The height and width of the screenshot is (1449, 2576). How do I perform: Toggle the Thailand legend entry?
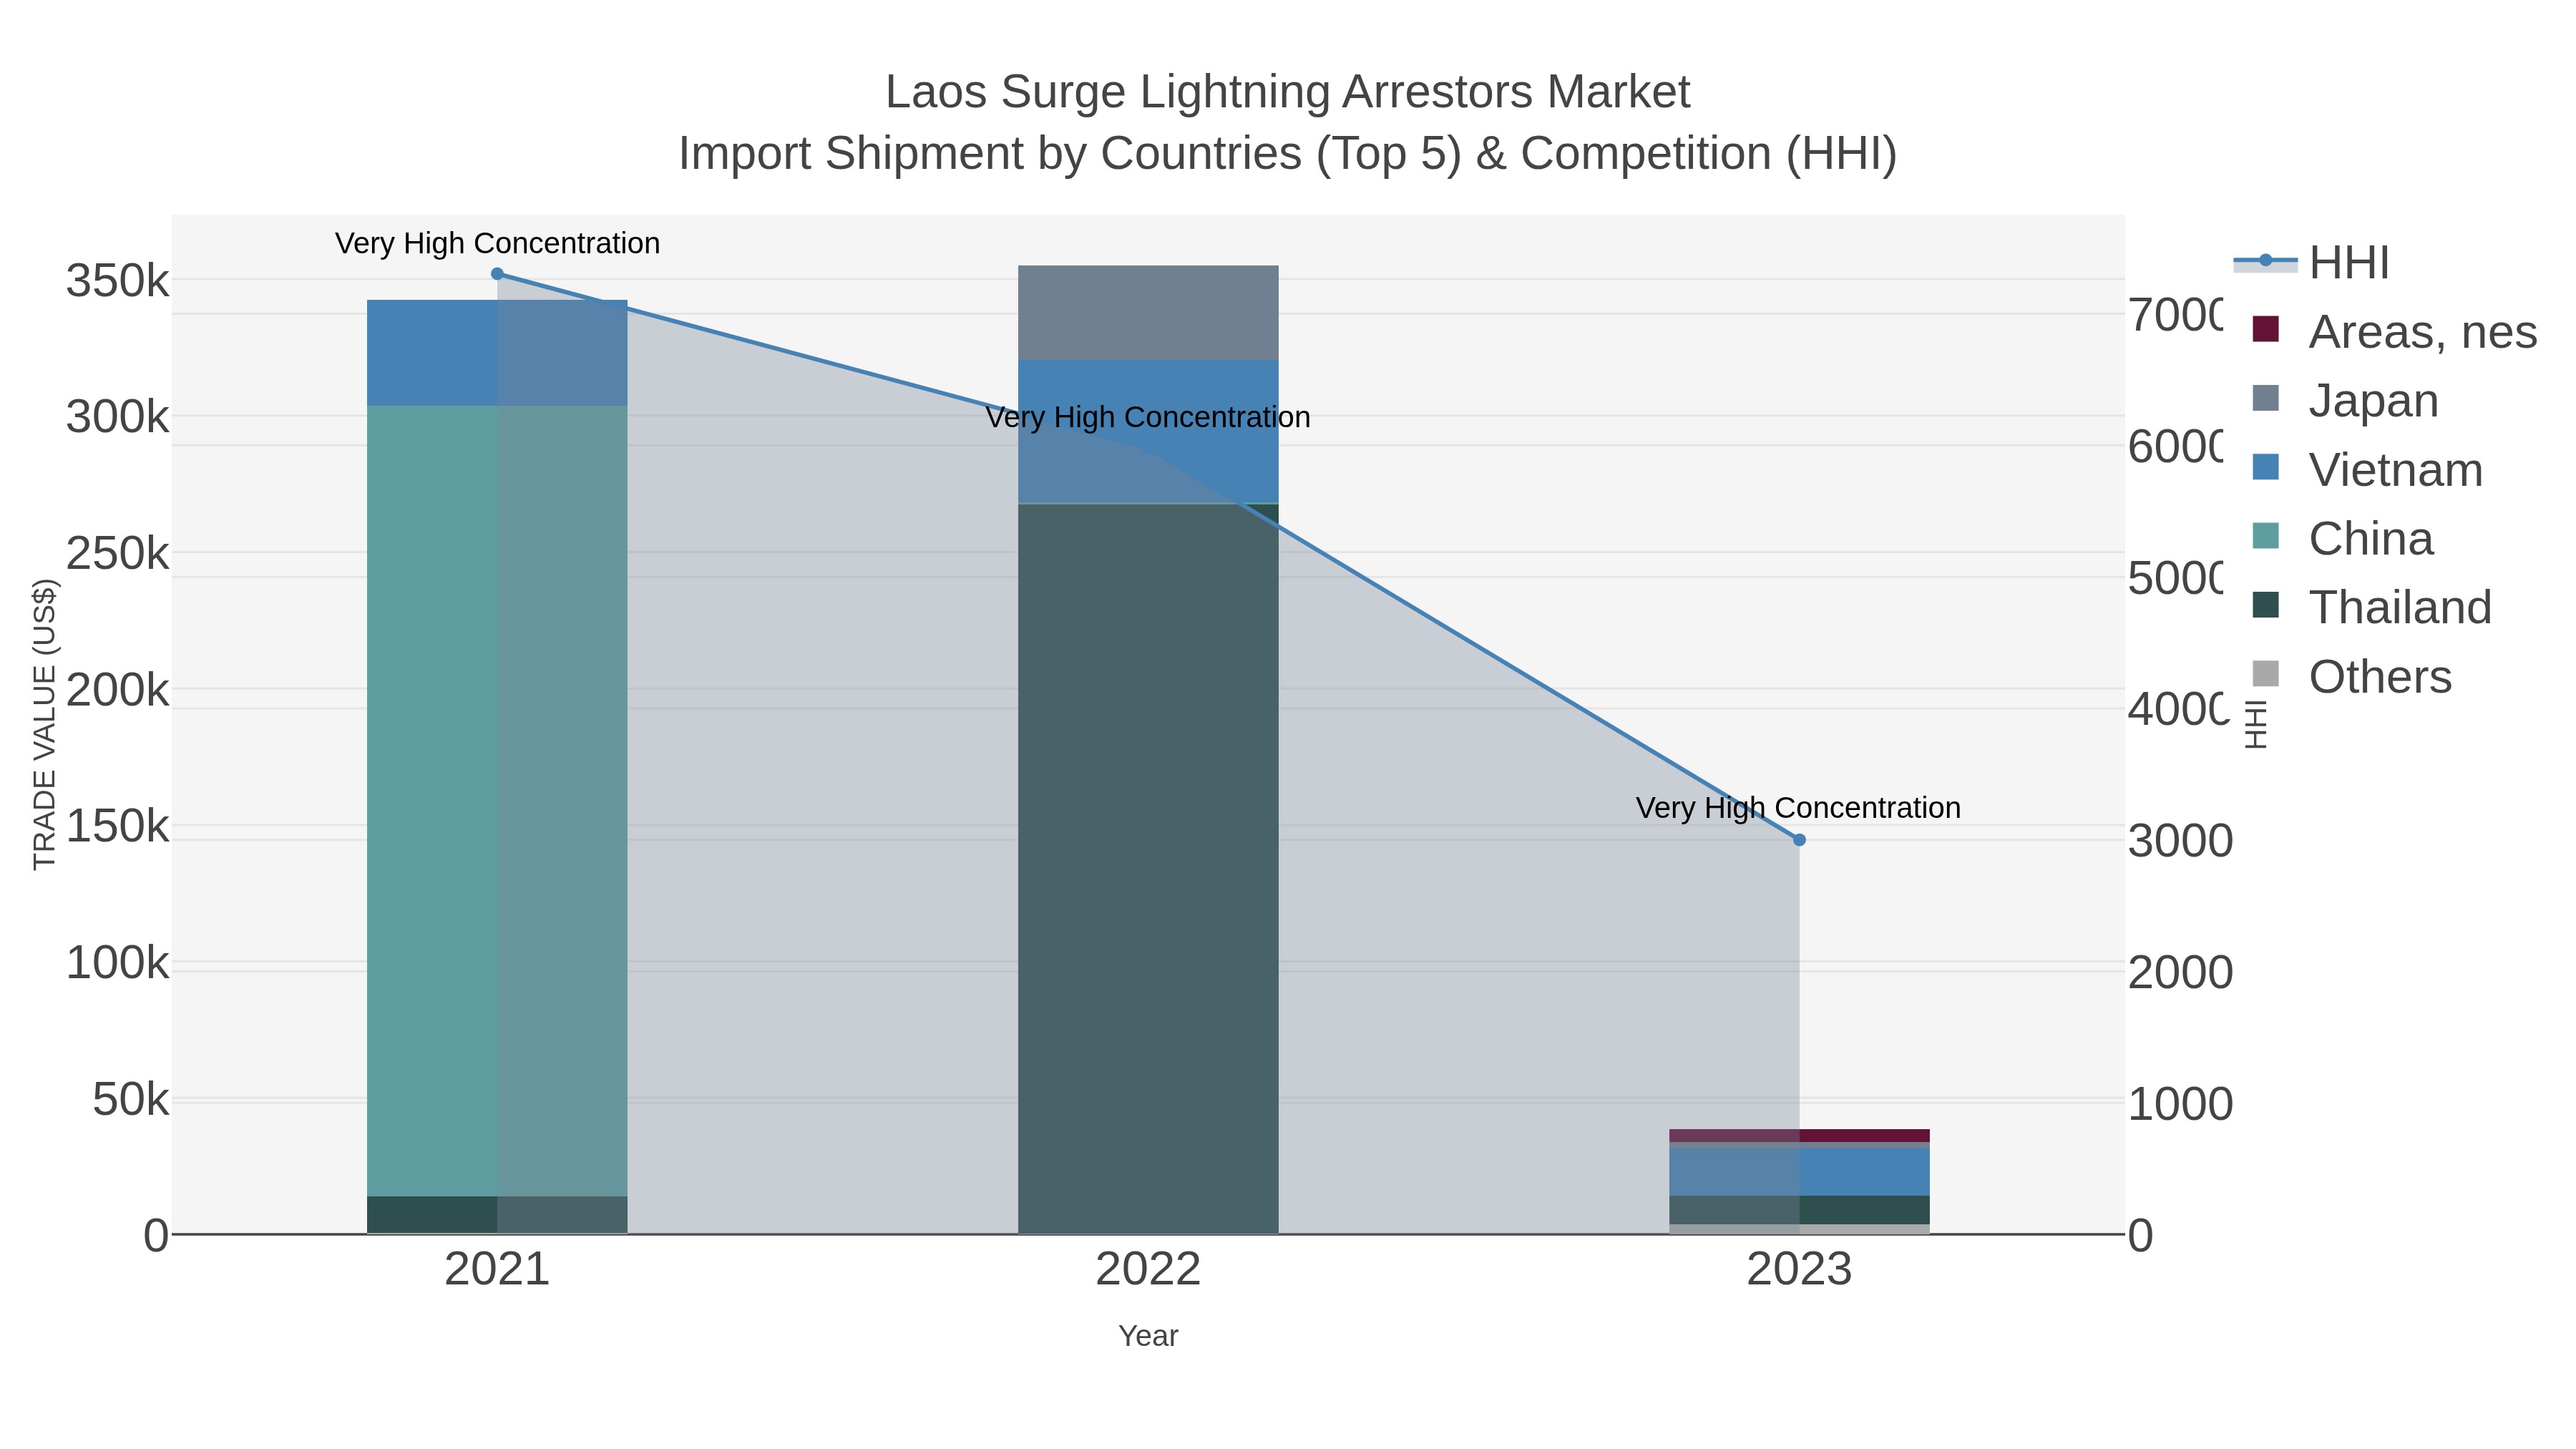pyautogui.click(x=2371, y=608)
